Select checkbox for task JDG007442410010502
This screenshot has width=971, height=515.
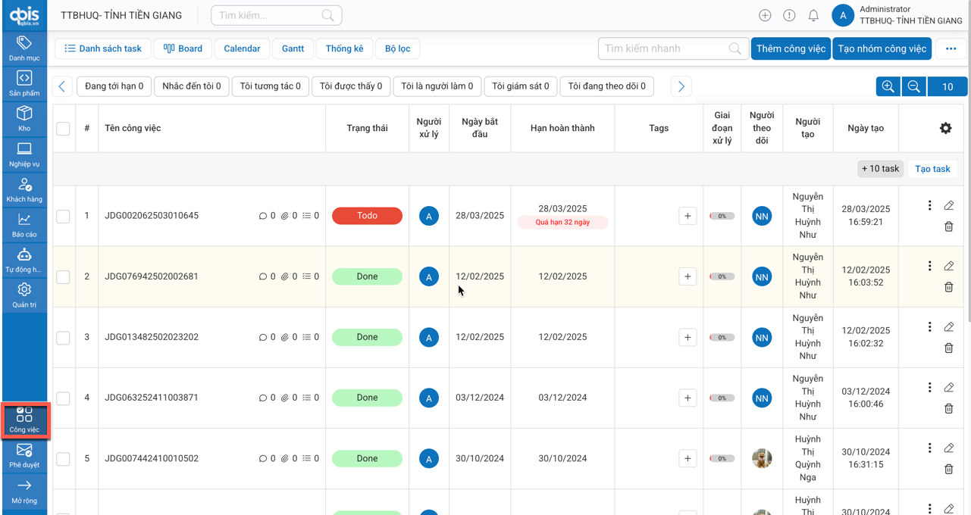(x=63, y=459)
